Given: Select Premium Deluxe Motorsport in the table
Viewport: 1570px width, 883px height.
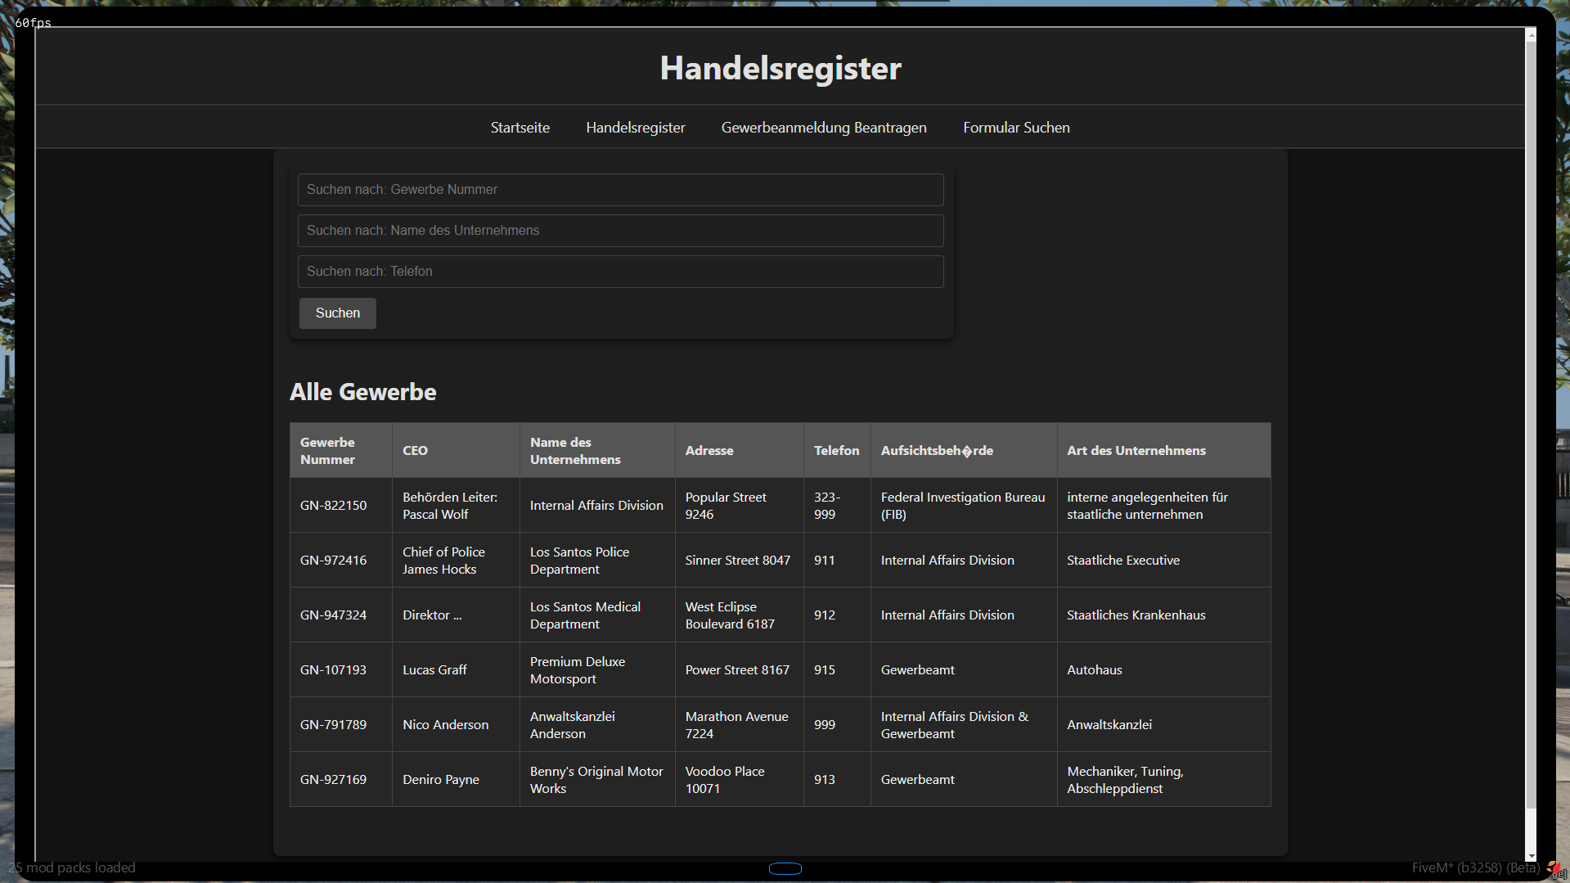Looking at the screenshot, I should [x=577, y=670].
